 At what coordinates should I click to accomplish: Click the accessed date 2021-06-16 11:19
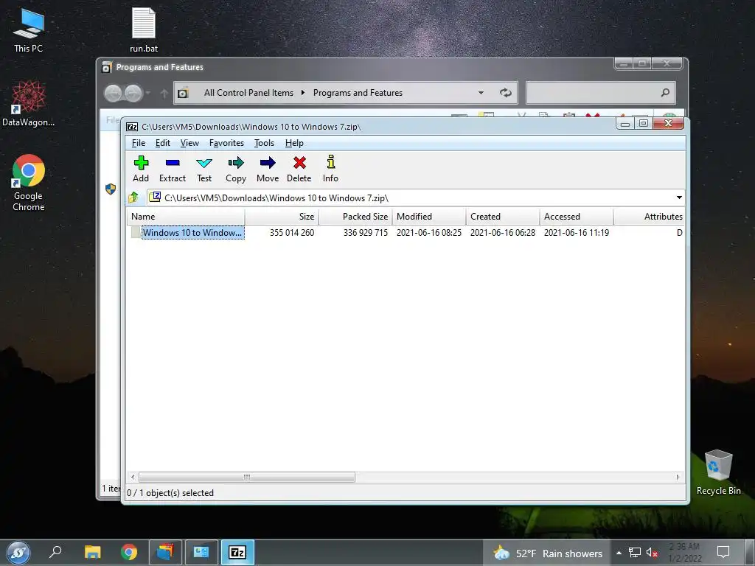(x=577, y=232)
